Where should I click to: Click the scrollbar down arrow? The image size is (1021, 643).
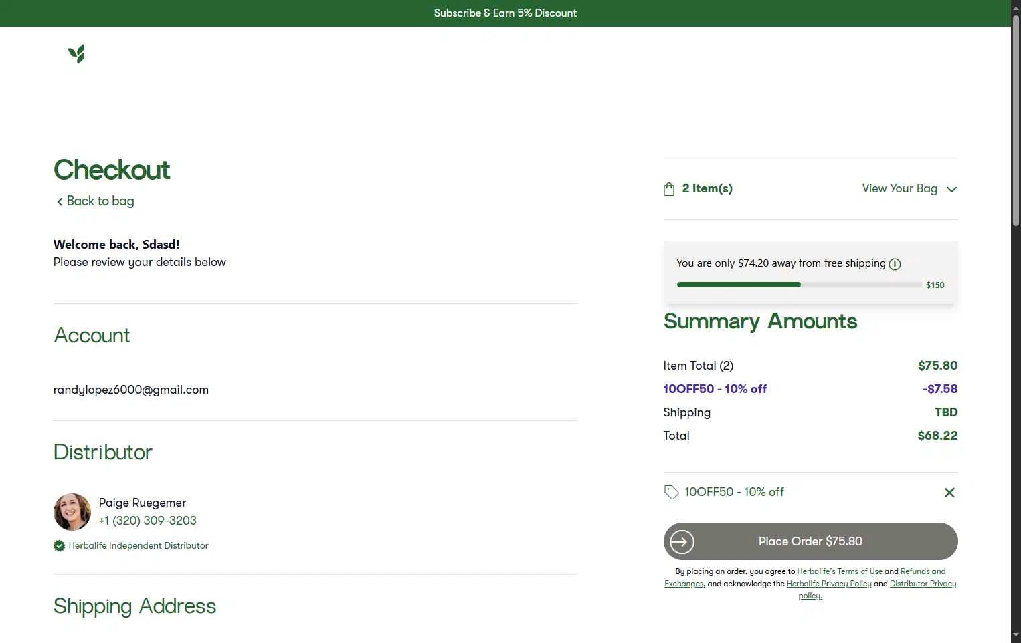(1016, 635)
